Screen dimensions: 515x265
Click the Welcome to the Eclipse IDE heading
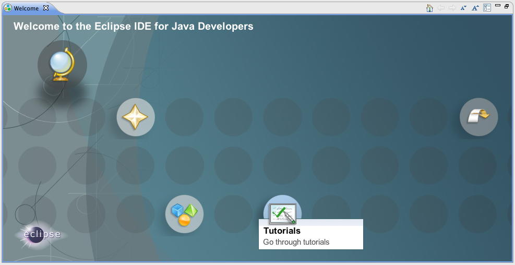coord(133,26)
